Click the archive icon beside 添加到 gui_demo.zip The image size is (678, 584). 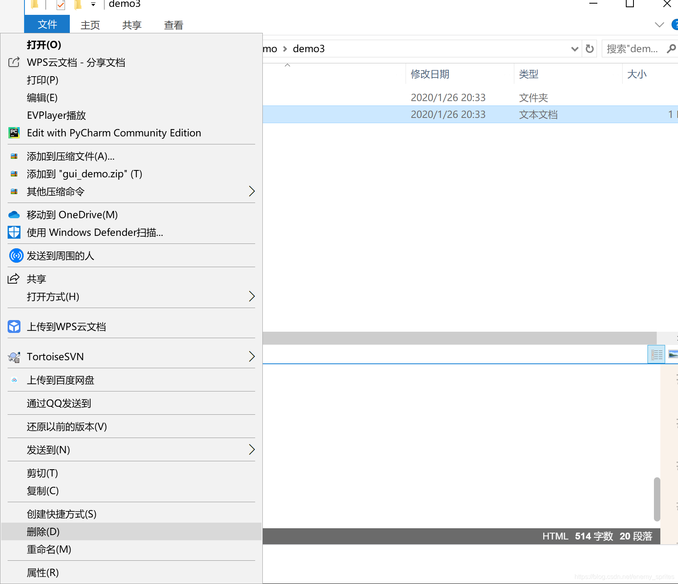[x=14, y=174]
